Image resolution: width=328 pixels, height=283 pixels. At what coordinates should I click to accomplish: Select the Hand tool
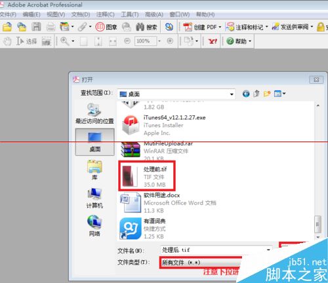tap(7, 41)
